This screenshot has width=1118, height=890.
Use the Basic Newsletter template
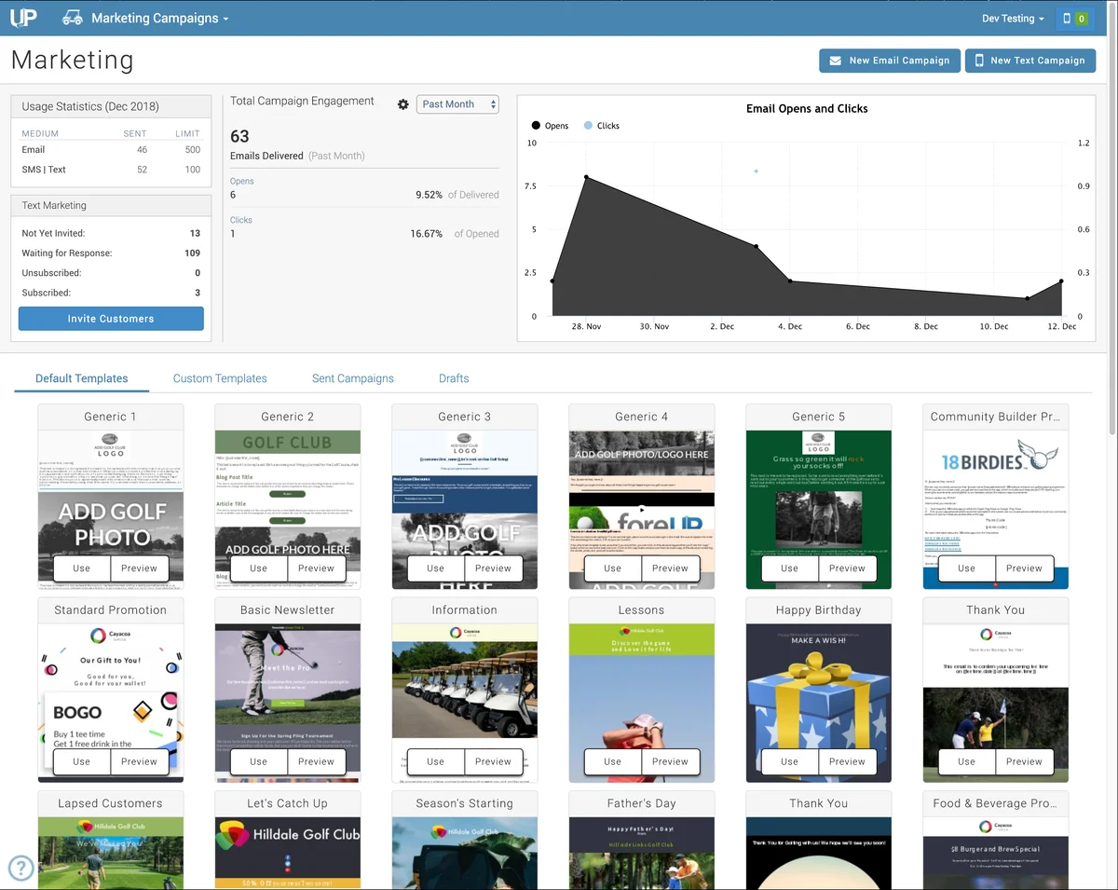[x=259, y=761]
